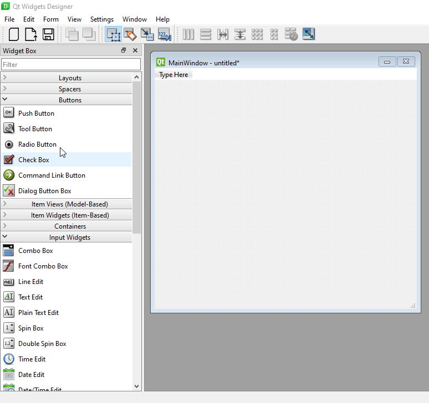Select the Command Link Button widget

67,175
